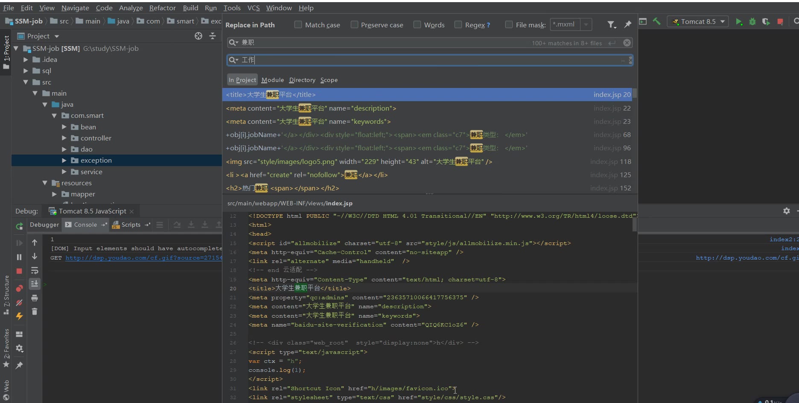Build the project with the green hammer icon
Screen dimensions: 799x403
click(657, 21)
